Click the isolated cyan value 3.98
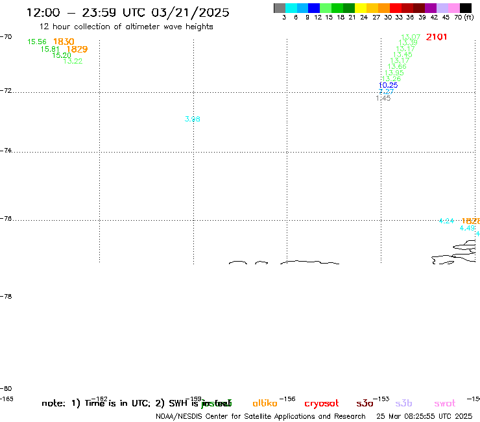This screenshot has width=480, height=422. pyautogui.click(x=193, y=119)
